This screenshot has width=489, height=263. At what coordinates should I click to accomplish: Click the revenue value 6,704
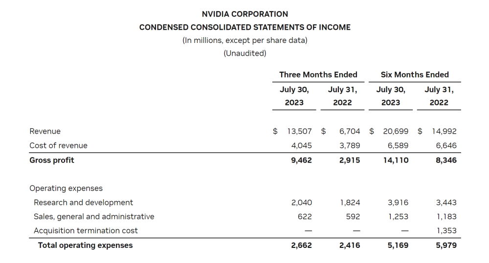(x=350, y=131)
